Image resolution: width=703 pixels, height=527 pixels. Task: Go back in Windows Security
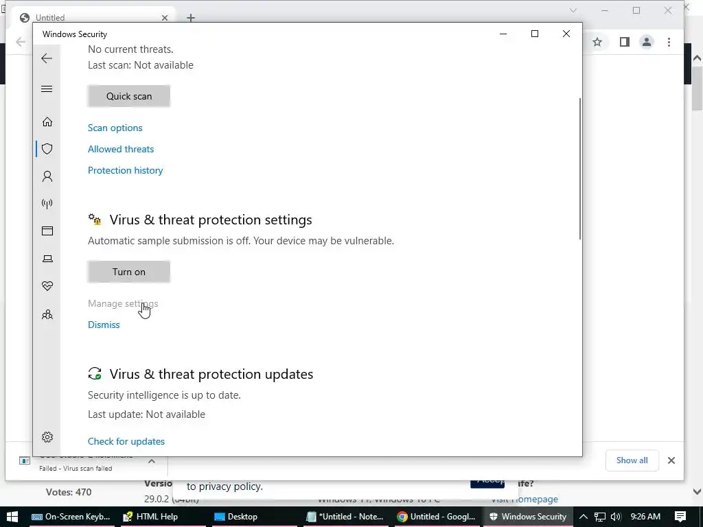pyautogui.click(x=47, y=58)
